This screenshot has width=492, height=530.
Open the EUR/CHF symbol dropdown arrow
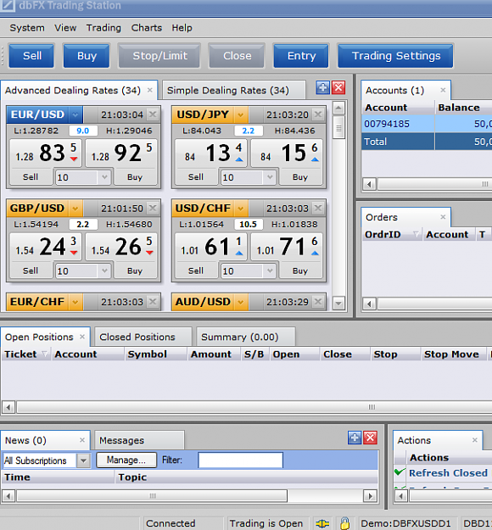pos(75,302)
